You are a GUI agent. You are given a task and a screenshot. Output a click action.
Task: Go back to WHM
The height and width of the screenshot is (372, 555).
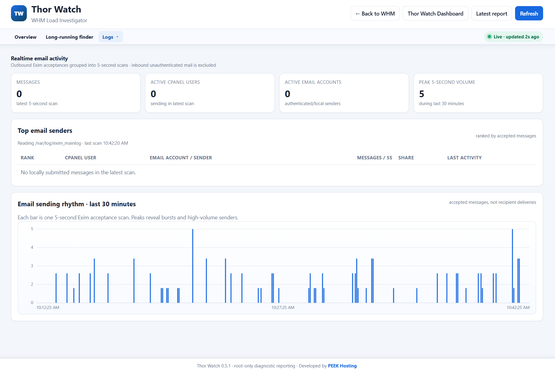(x=375, y=13)
